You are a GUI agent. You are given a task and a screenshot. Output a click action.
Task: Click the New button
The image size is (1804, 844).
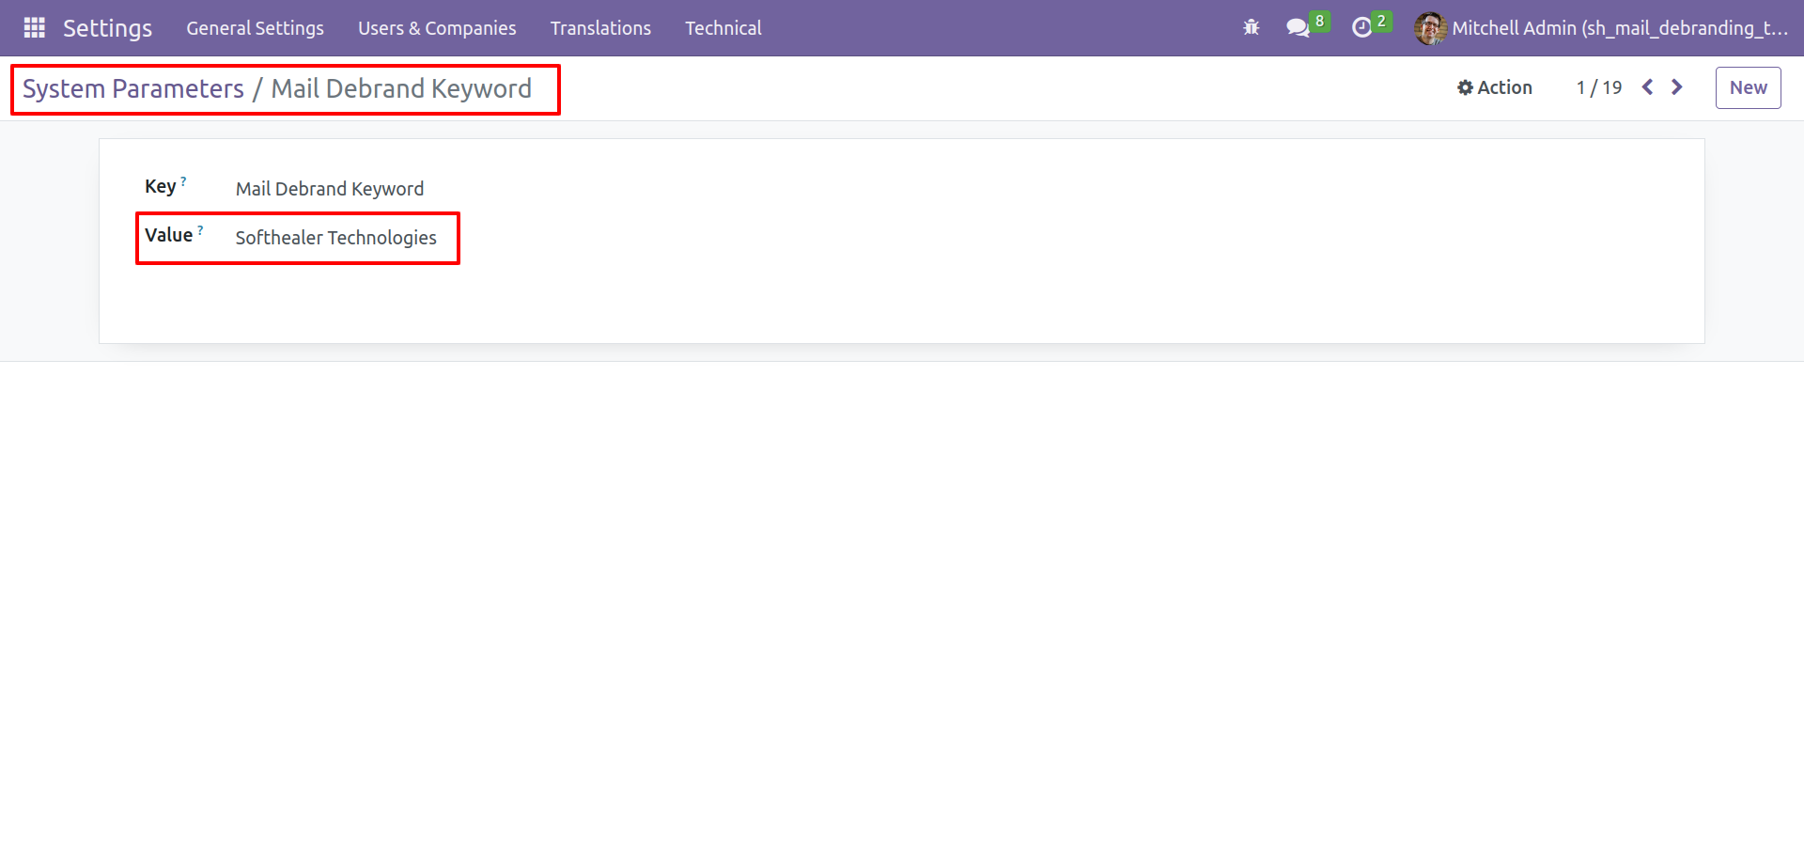coord(1748,87)
